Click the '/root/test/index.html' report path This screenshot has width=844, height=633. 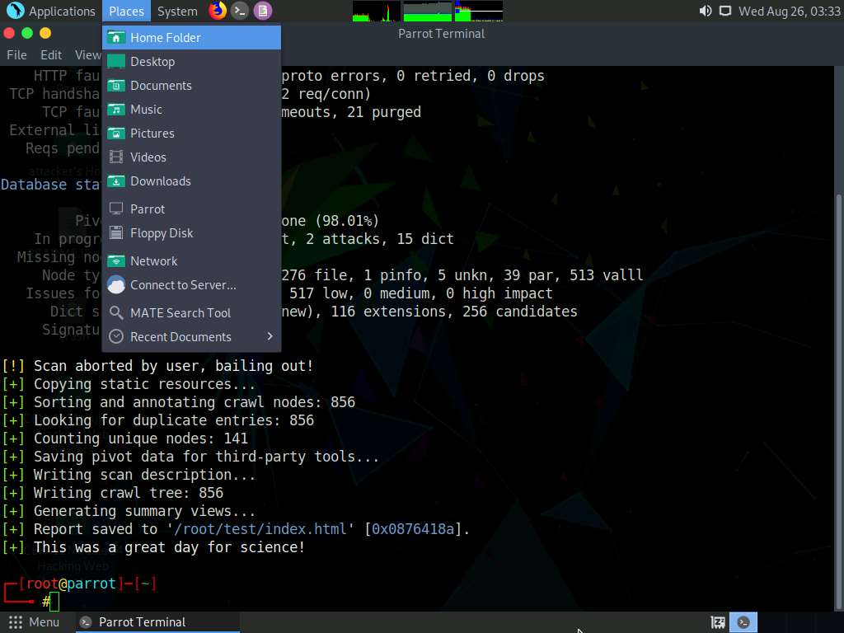pyautogui.click(x=260, y=529)
